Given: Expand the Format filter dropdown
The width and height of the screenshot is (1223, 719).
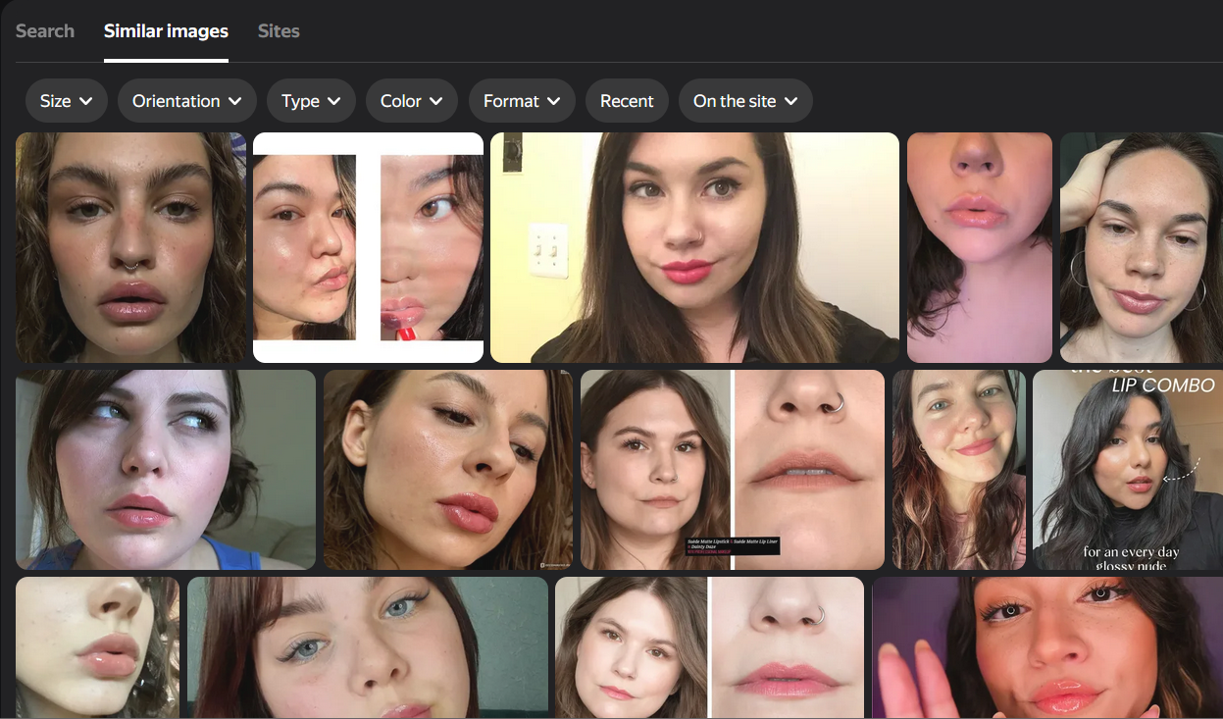Looking at the screenshot, I should (522, 101).
